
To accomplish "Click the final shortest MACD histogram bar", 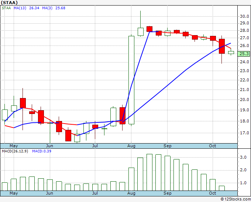I will [222, 188].
